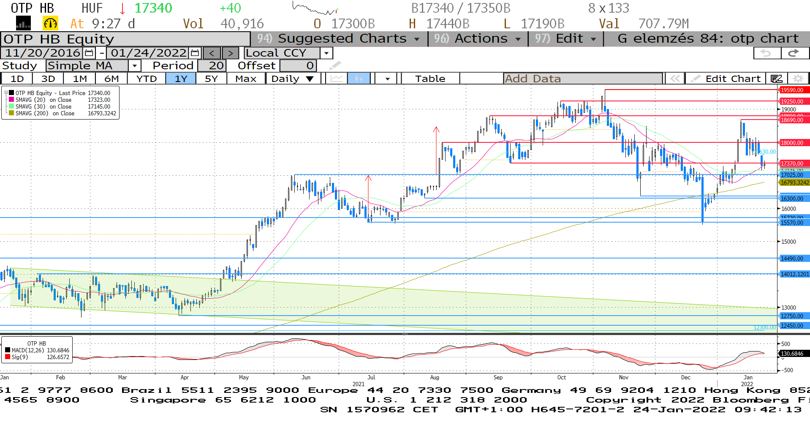The height and width of the screenshot is (433, 810).
Task: Open the chart type dropdown arrow
Action: pyautogui.click(x=387, y=79)
